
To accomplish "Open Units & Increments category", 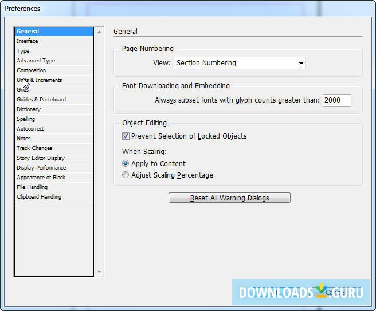I will (54, 80).
